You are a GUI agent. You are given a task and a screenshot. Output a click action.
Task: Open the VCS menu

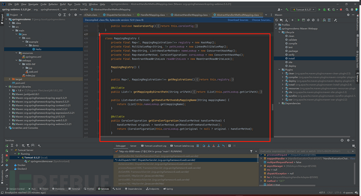[84, 4]
